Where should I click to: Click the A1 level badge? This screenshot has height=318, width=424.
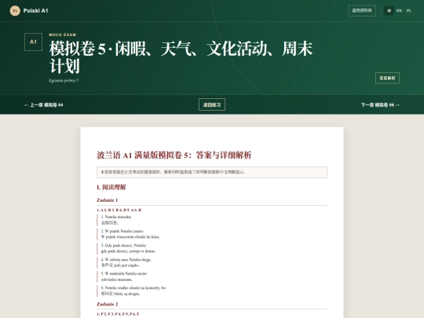tap(33, 42)
